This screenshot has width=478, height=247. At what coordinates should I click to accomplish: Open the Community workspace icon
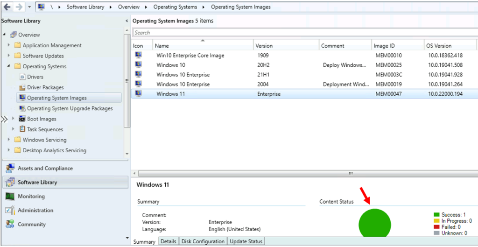pyautogui.click(x=10, y=225)
